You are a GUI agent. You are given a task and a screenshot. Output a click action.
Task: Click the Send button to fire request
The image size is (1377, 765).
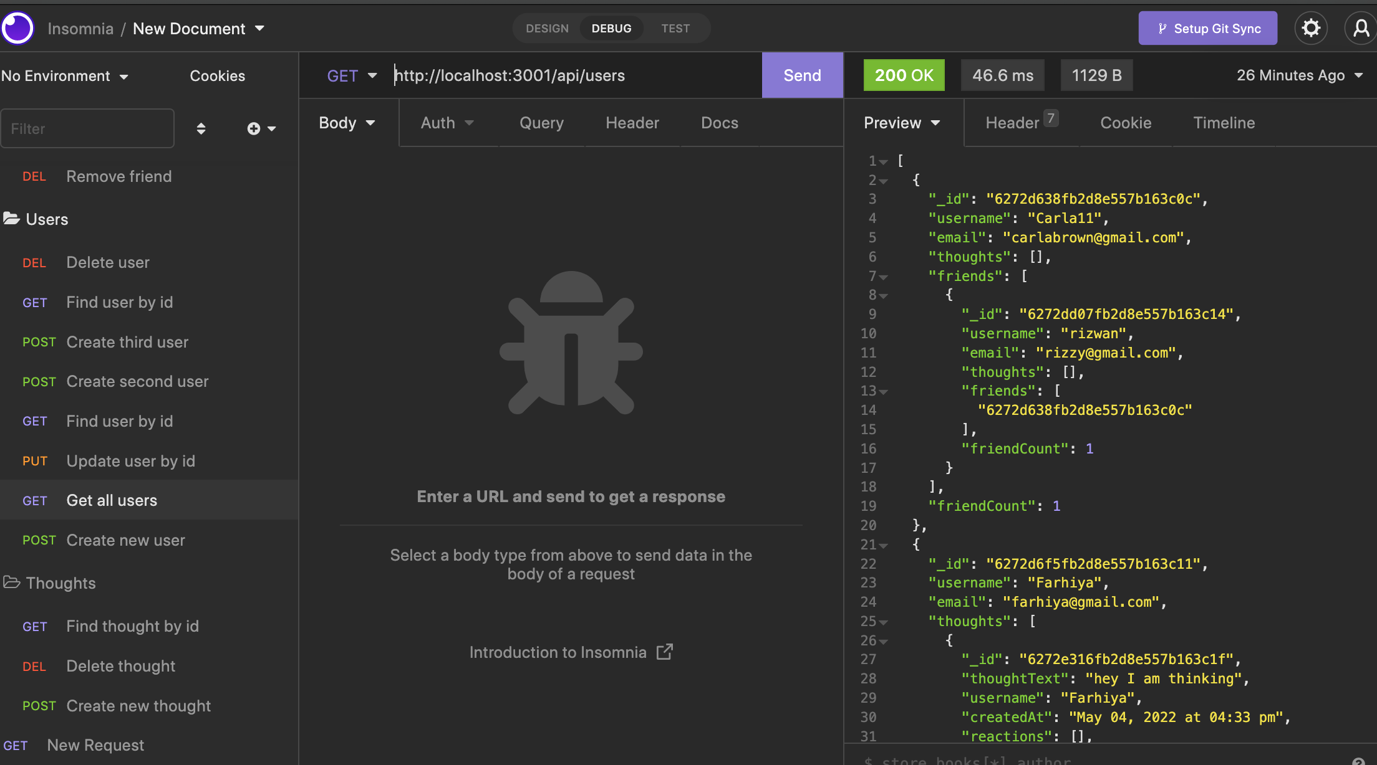[801, 75]
